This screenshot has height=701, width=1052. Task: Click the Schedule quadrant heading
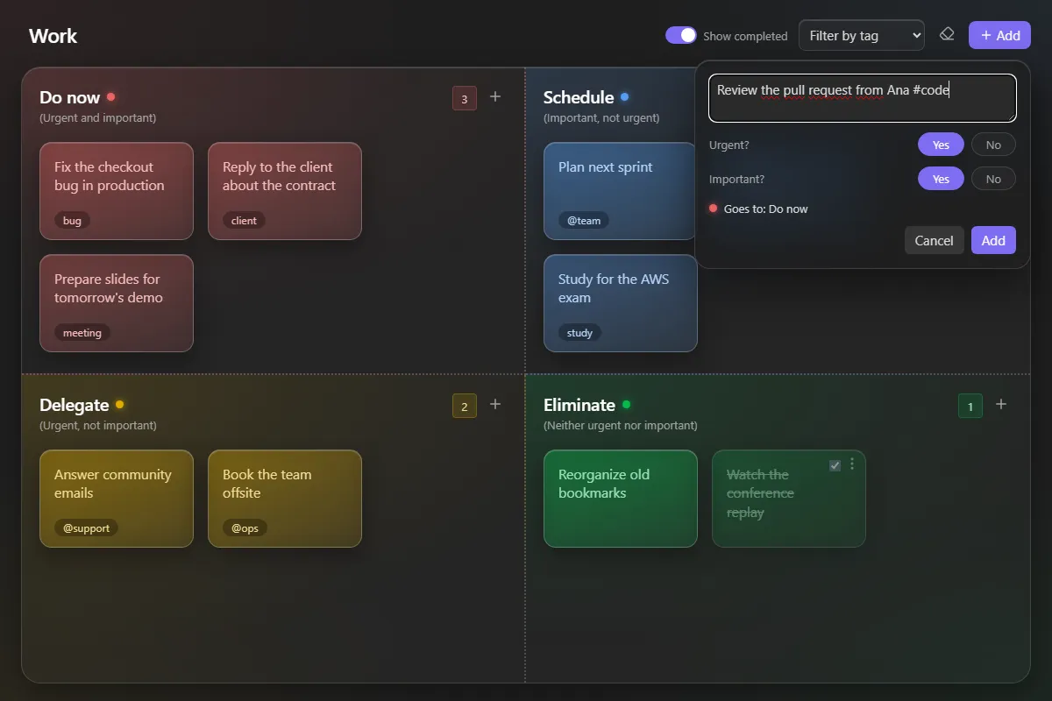[579, 97]
